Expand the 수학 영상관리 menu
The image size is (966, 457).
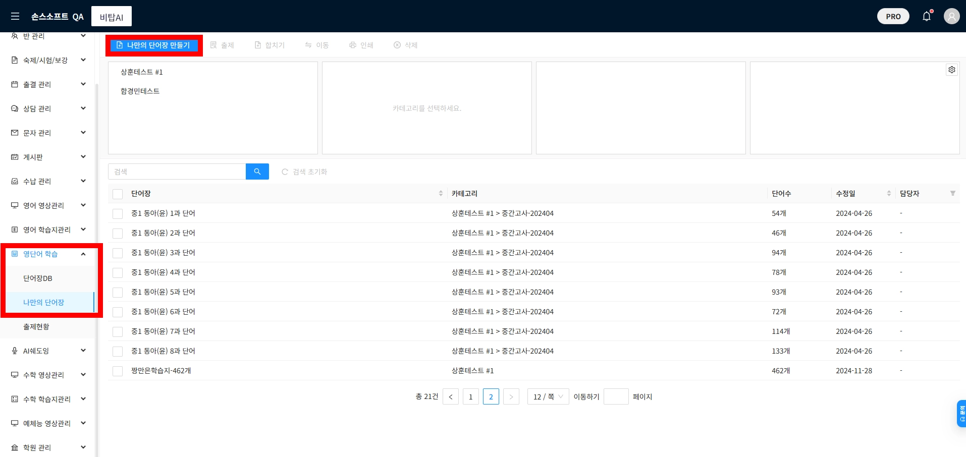(x=48, y=375)
